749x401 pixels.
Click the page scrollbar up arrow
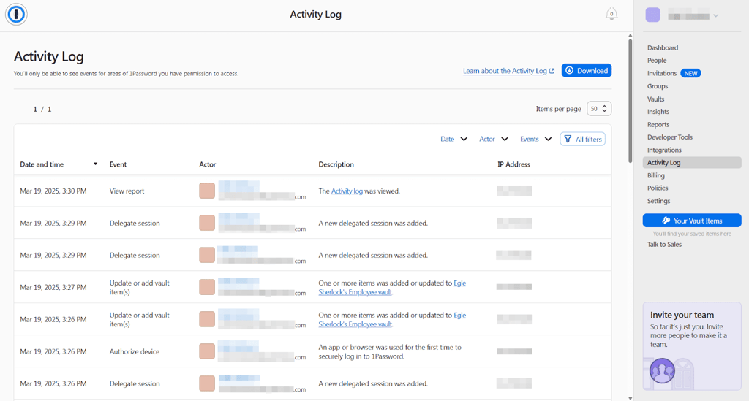630,36
